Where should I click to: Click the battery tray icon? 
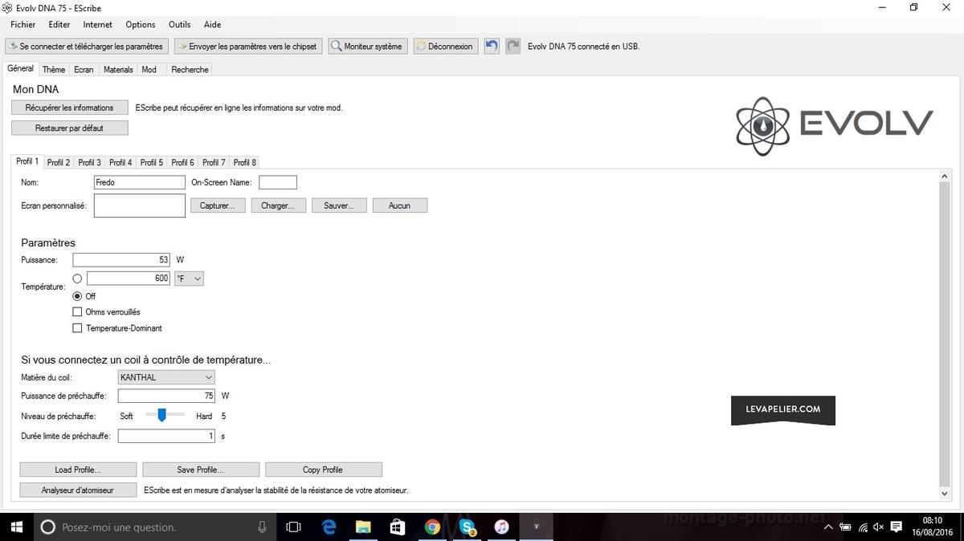click(845, 527)
